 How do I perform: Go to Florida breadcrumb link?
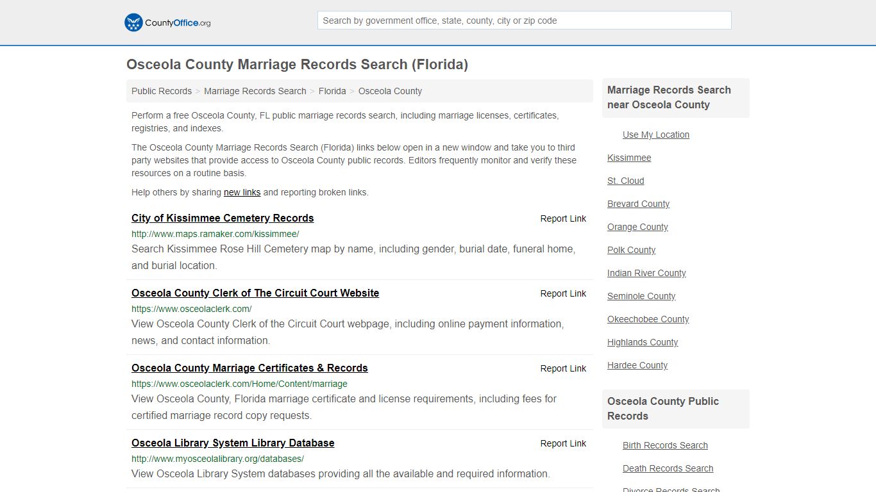point(332,91)
